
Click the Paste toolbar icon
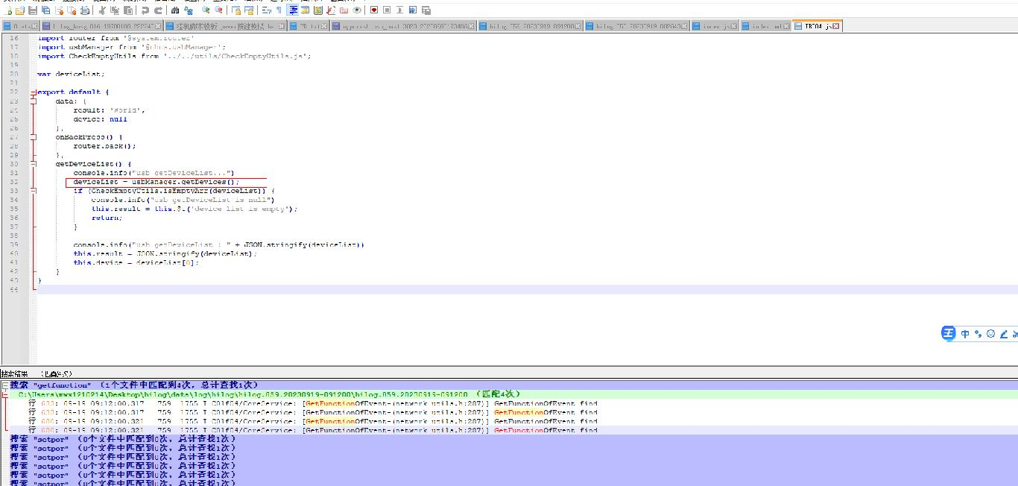(x=127, y=10)
